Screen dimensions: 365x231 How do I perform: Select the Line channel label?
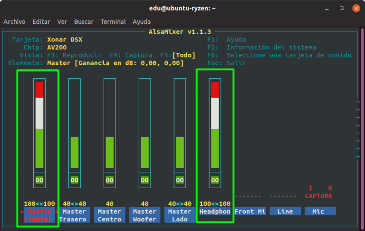click(285, 211)
